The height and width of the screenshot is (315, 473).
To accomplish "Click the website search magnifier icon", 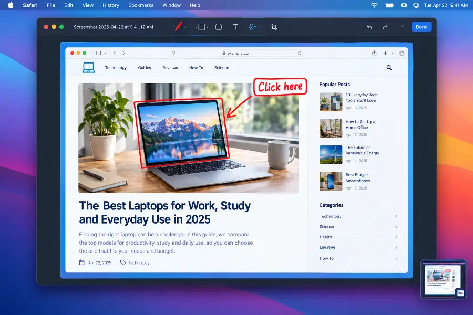I will (389, 68).
